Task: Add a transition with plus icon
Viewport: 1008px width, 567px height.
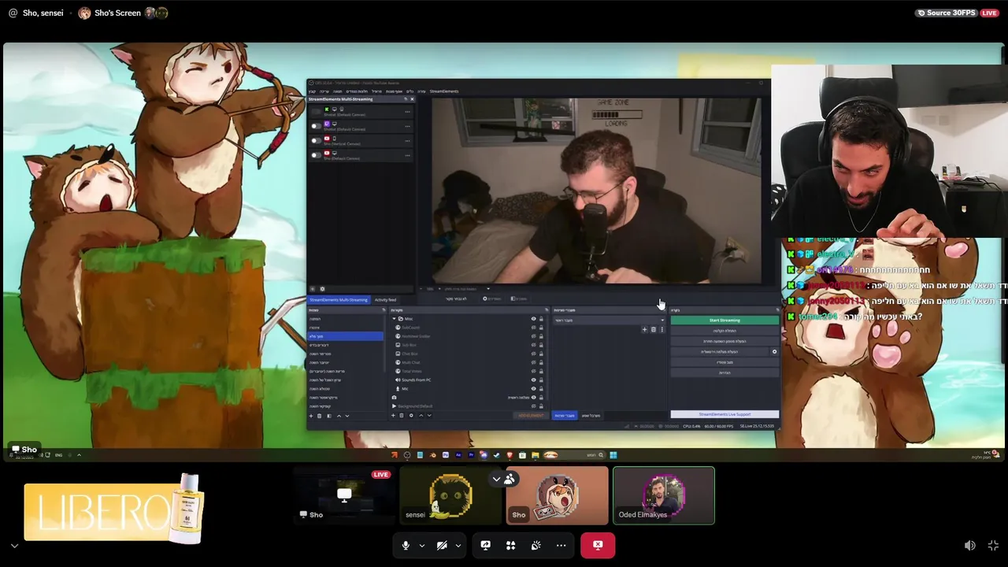Action: coord(644,329)
